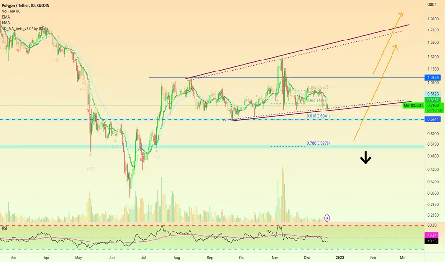
Task: Click the 1.0539 blue price label
Action: click(433, 77)
